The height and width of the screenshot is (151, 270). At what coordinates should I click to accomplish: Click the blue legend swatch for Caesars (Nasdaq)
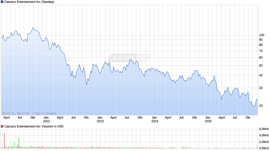click(2, 2)
